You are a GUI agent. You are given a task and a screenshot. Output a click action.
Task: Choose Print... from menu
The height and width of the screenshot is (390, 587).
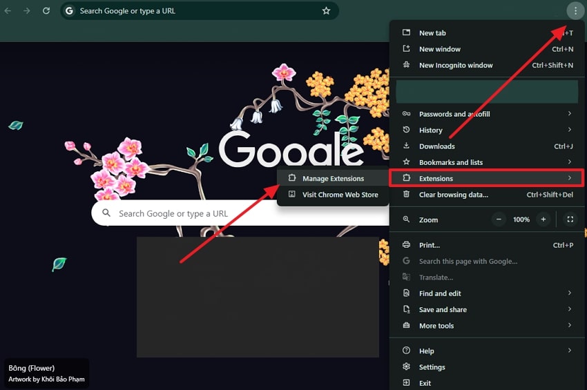[x=487, y=245]
